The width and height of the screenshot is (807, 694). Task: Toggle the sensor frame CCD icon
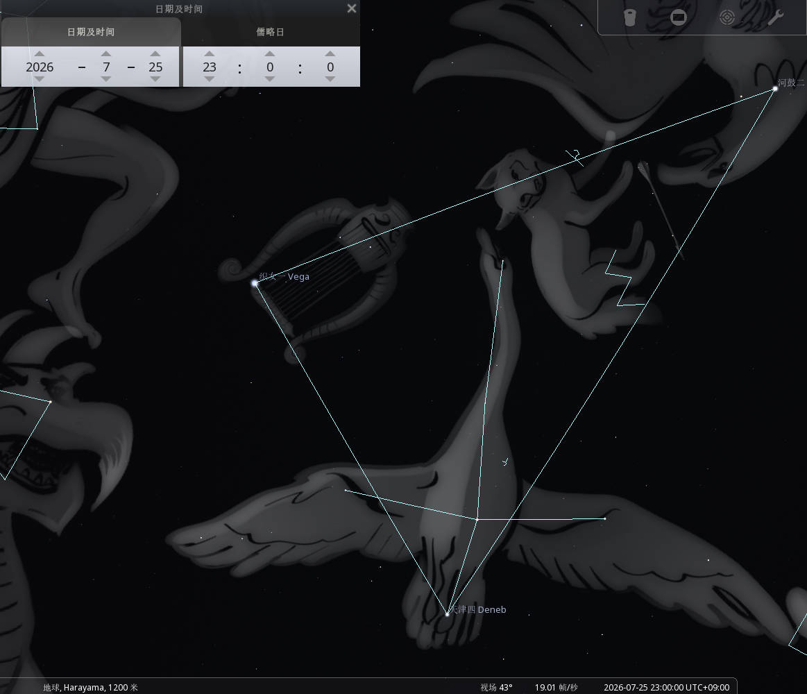[x=679, y=17]
